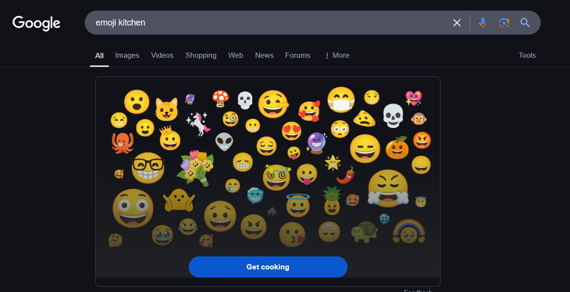
Task: Expand the More search filters menu
Action: pyautogui.click(x=337, y=55)
